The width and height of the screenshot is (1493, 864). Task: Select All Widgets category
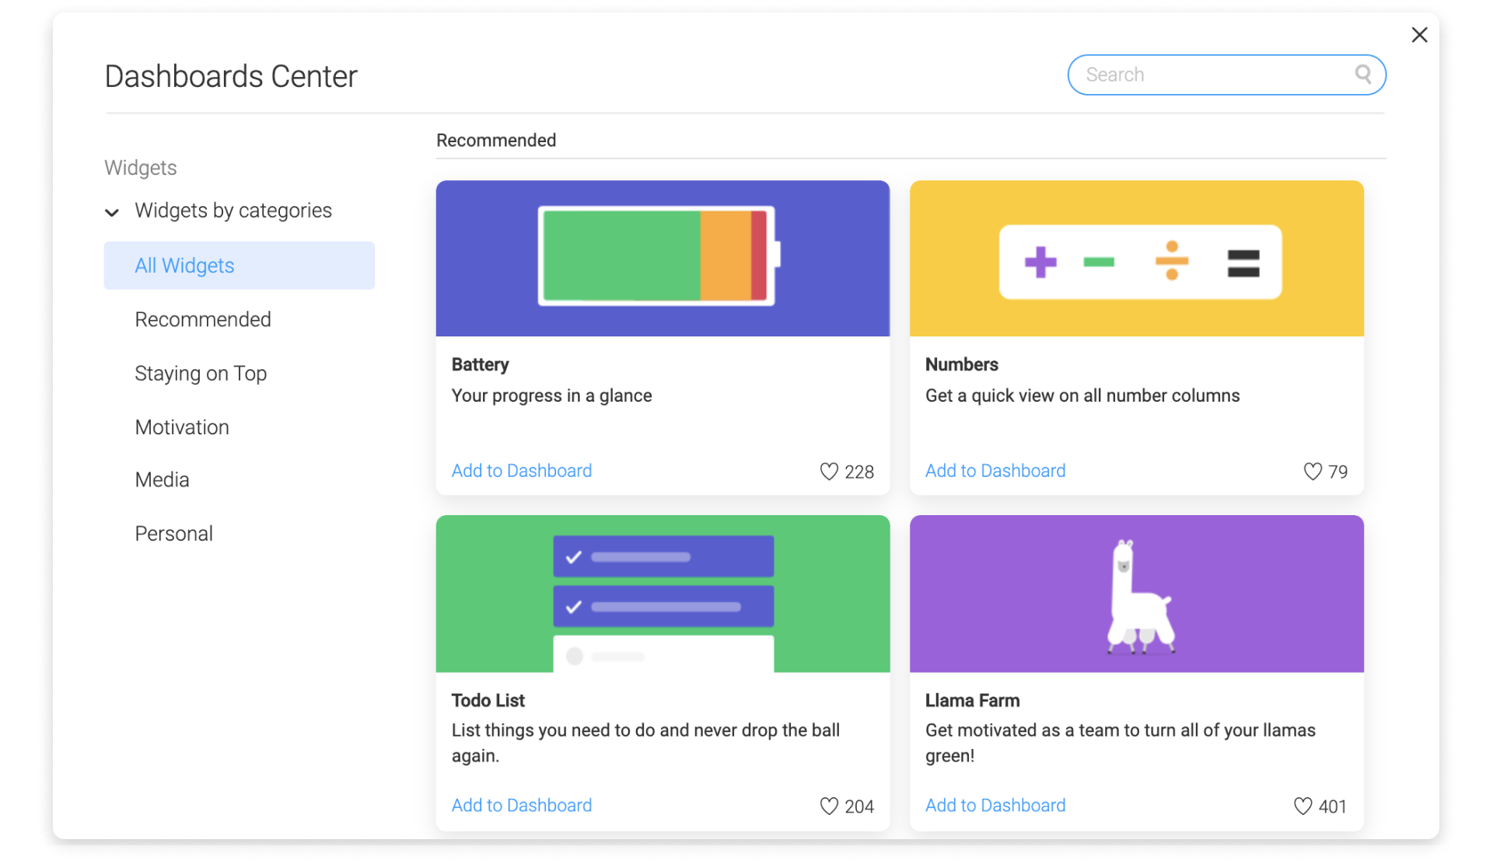pyautogui.click(x=240, y=266)
